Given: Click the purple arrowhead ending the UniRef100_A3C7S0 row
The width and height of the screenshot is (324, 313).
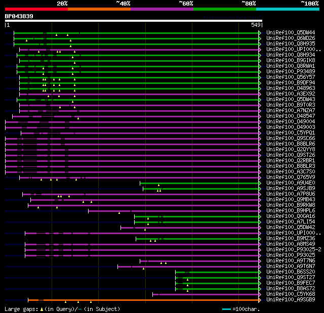Looking at the screenshot, I should click(x=260, y=172).
